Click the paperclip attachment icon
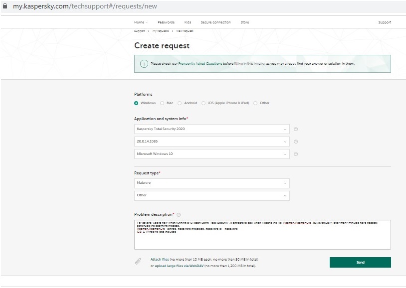Viewport: 406px width, 288px height. click(x=138, y=262)
